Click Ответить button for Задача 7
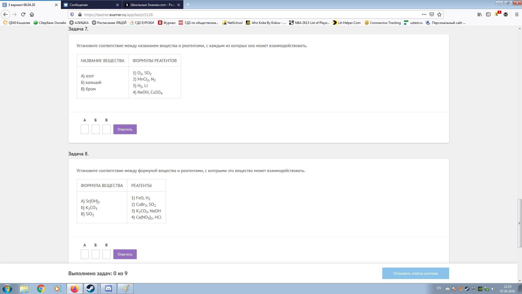This screenshot has height=294, width=522. tap(125, 129)
